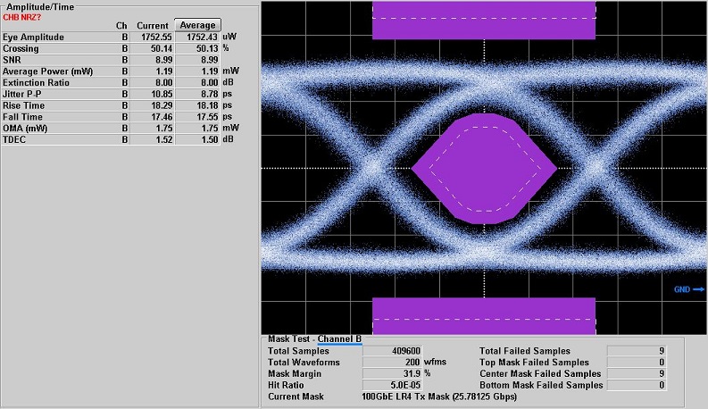This screenshot has width=708, height=409.
Task: Click the Total Failed Samples value field
Action: (x=637, y=351)
